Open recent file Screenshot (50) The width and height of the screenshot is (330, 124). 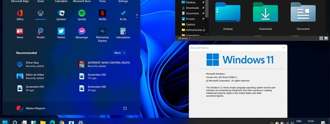pos(92,76)
